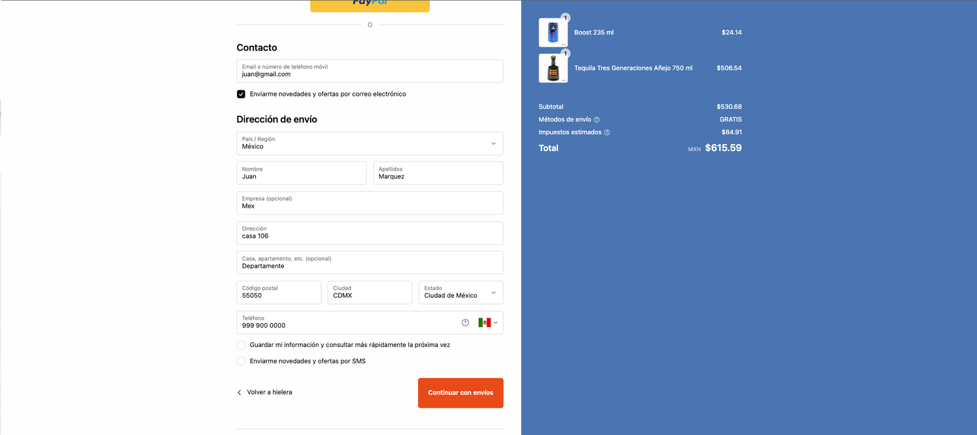977x435 pixels.
Task: Click the Tequila Tres Generaciones product image
Action: tap(553, 68)
